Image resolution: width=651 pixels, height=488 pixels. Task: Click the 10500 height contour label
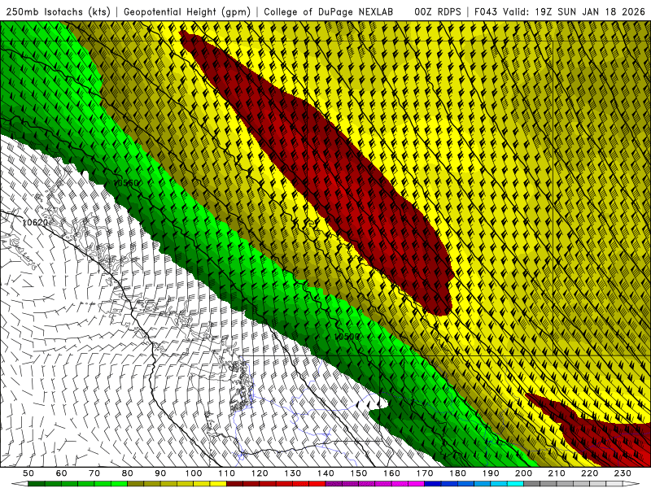pyautogui.click(x=347, y=337)
